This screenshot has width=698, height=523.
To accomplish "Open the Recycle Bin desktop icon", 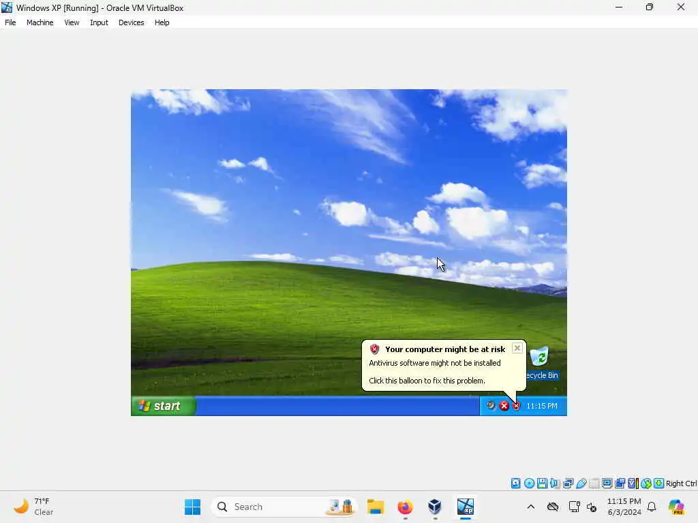I will coord(541,364).
